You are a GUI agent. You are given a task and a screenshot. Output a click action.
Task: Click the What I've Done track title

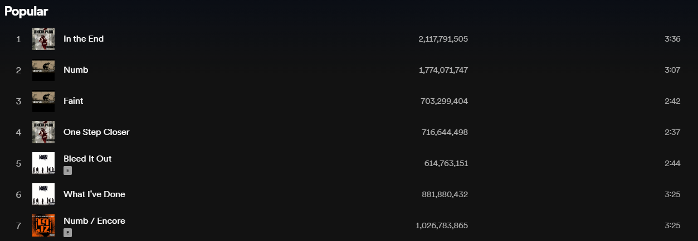94,194
